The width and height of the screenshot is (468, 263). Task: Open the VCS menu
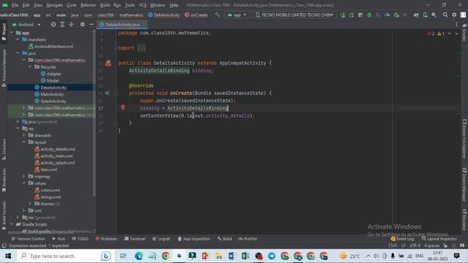(x=143, y=5)
